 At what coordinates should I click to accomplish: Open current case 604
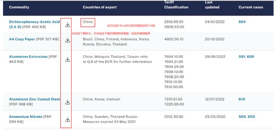pyautogui.click(x=242, y=22)
